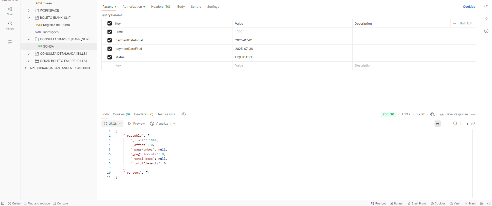Open the Visualize options dropdown arrow
This screenshot has width=492, height=206.
[174, 124]
